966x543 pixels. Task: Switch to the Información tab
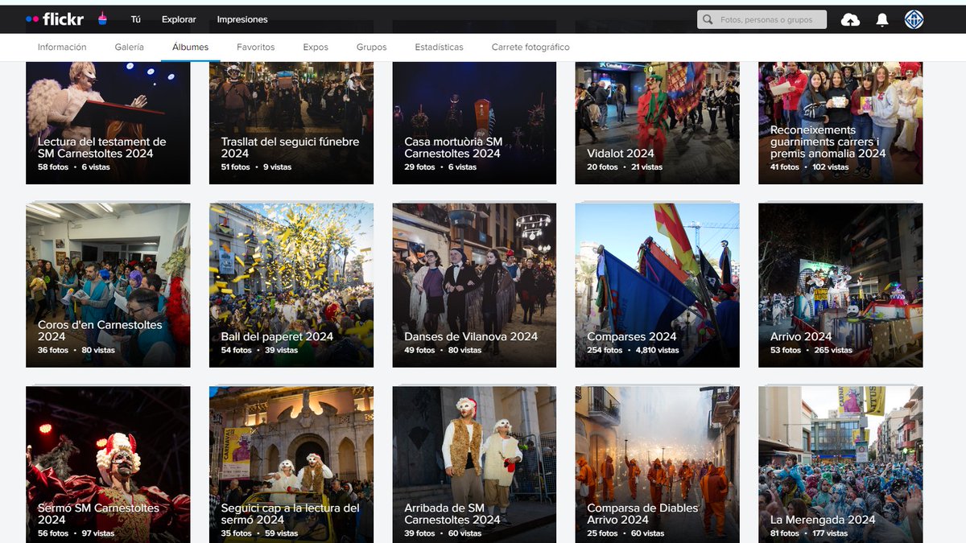pos(62,47)
